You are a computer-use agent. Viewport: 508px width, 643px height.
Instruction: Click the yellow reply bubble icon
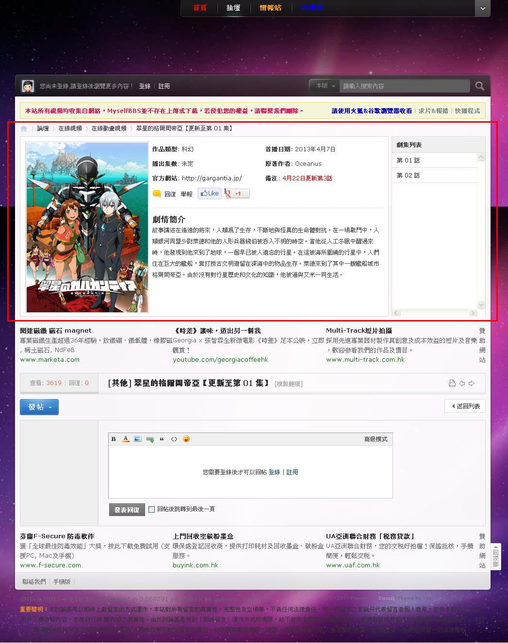pos(157,193)
